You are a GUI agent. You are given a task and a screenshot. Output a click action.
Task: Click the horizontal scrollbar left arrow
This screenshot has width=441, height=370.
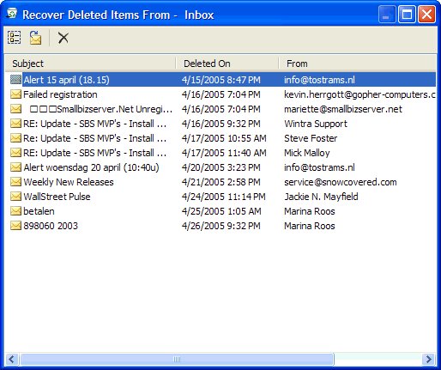pos(12,359)
